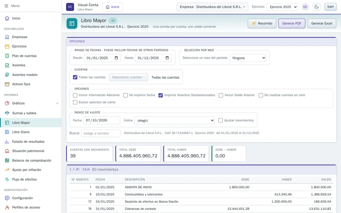Tick Excluir asientos de cierre checkbox
341x213 pixels.
point(75,102)
